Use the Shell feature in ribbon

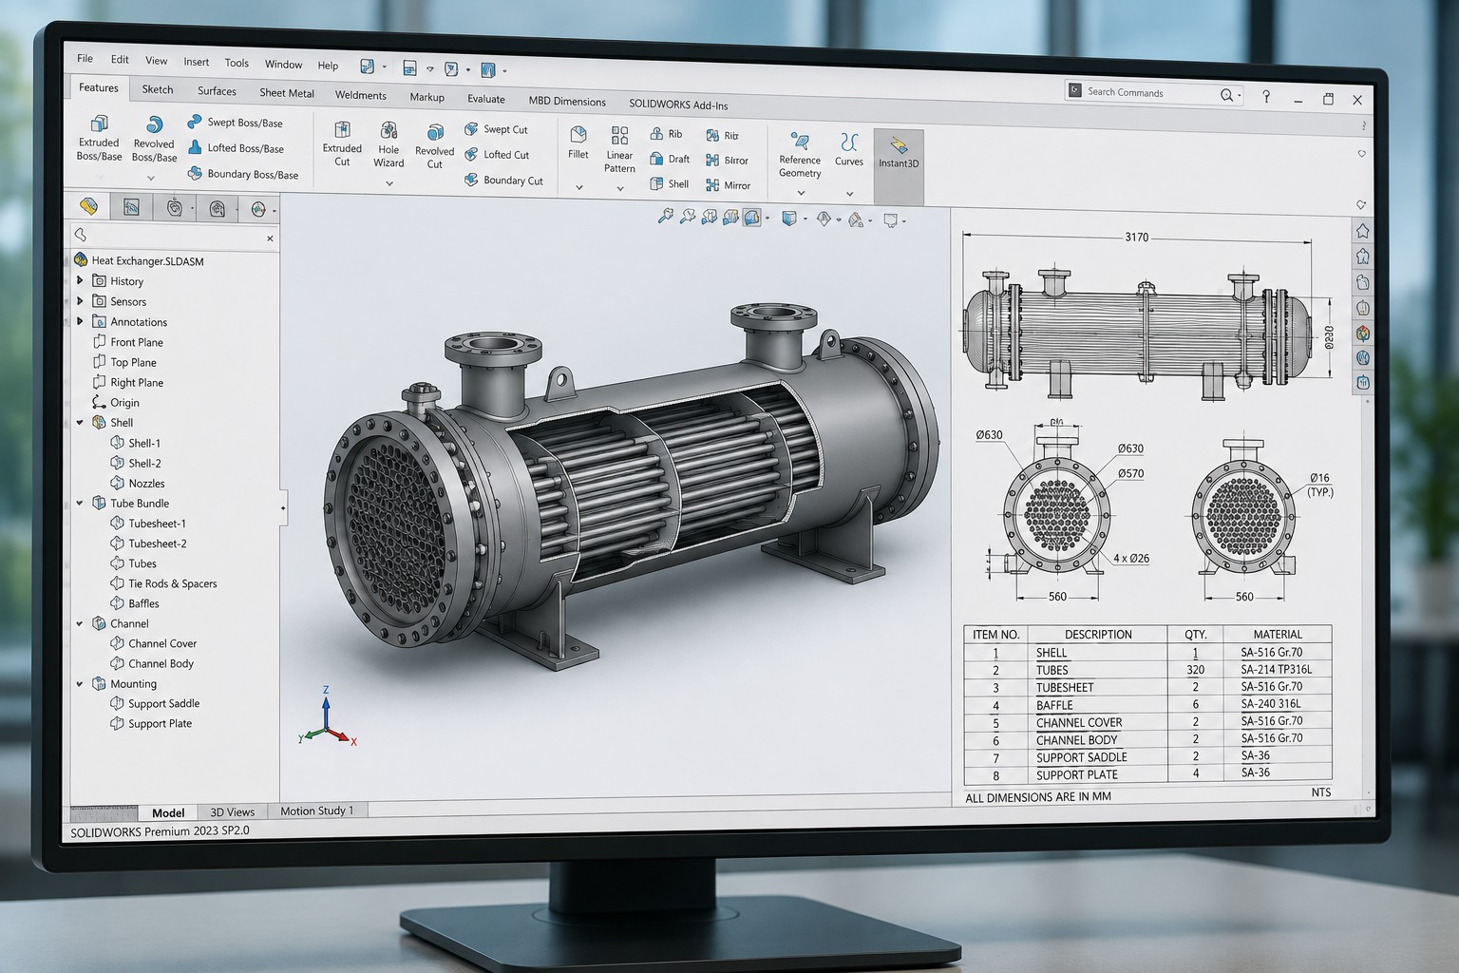(x=669, y=184)
